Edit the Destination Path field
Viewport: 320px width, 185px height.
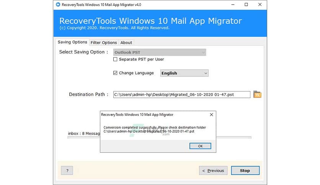[182, 94]
